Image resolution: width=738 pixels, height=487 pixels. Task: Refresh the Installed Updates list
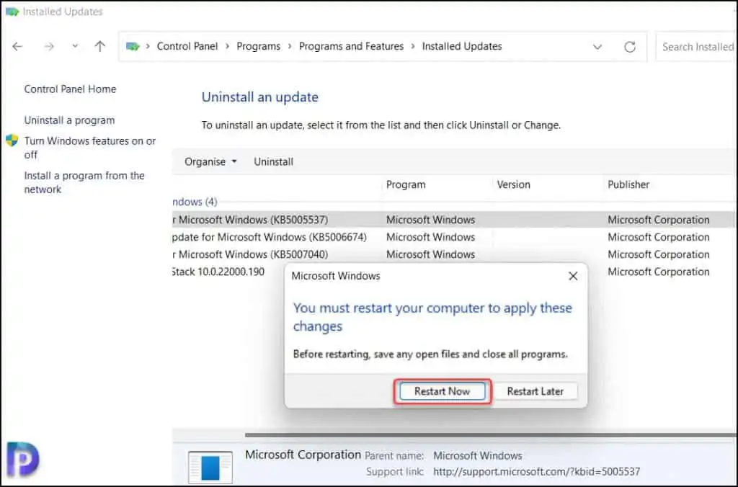pos(630,47)
